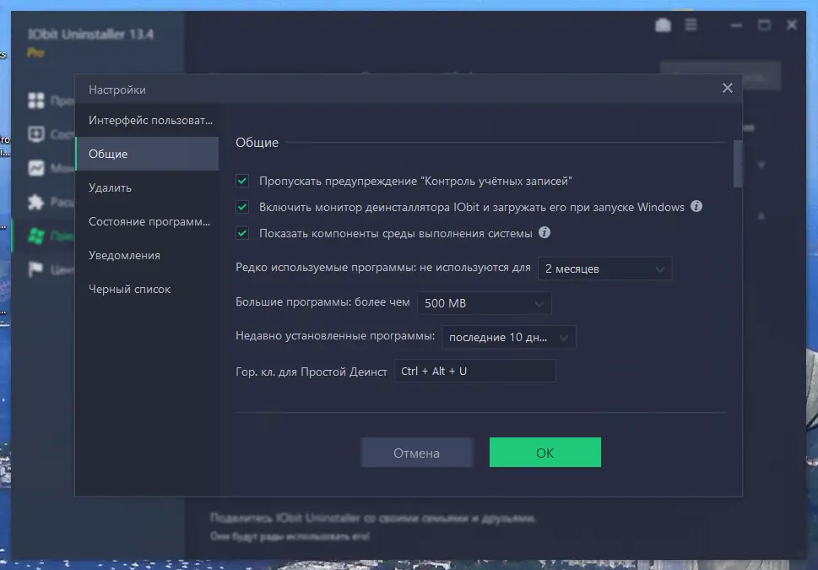Open the Programs section in the sidebar
This screenshot has height=570, width=818.
(38, 100)
